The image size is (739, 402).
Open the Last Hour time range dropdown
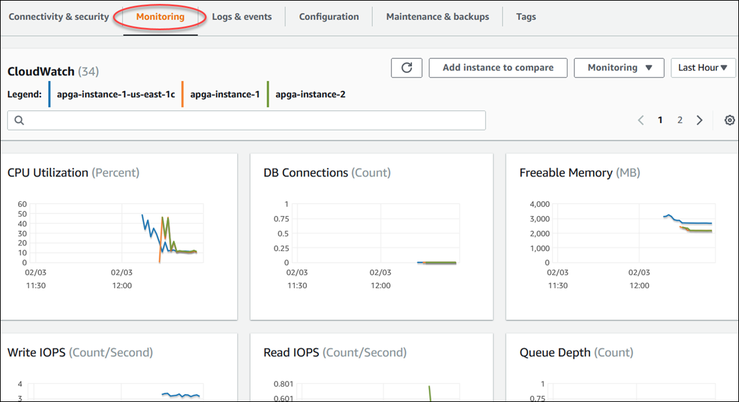click(703, 68)
